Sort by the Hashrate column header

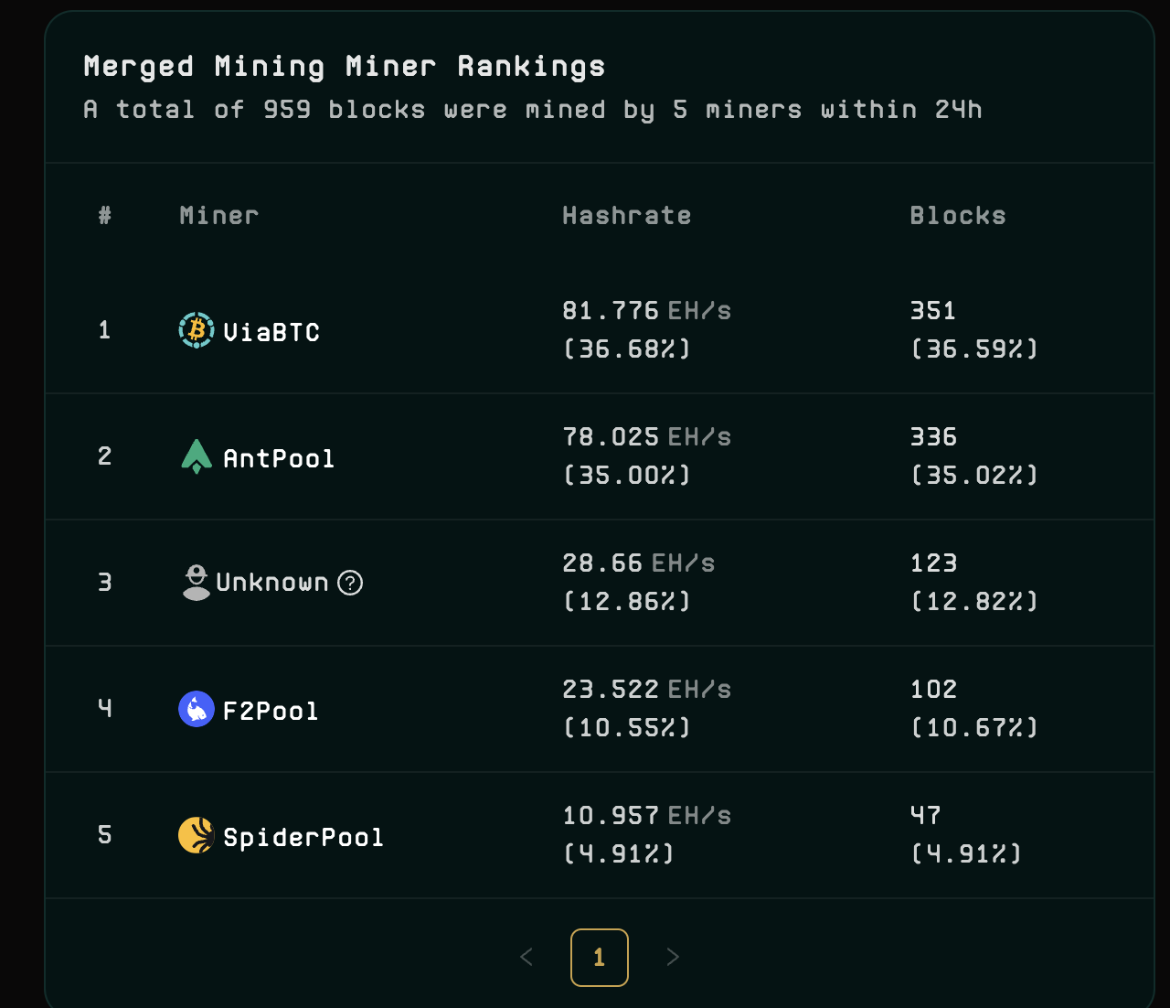point(627,216)
